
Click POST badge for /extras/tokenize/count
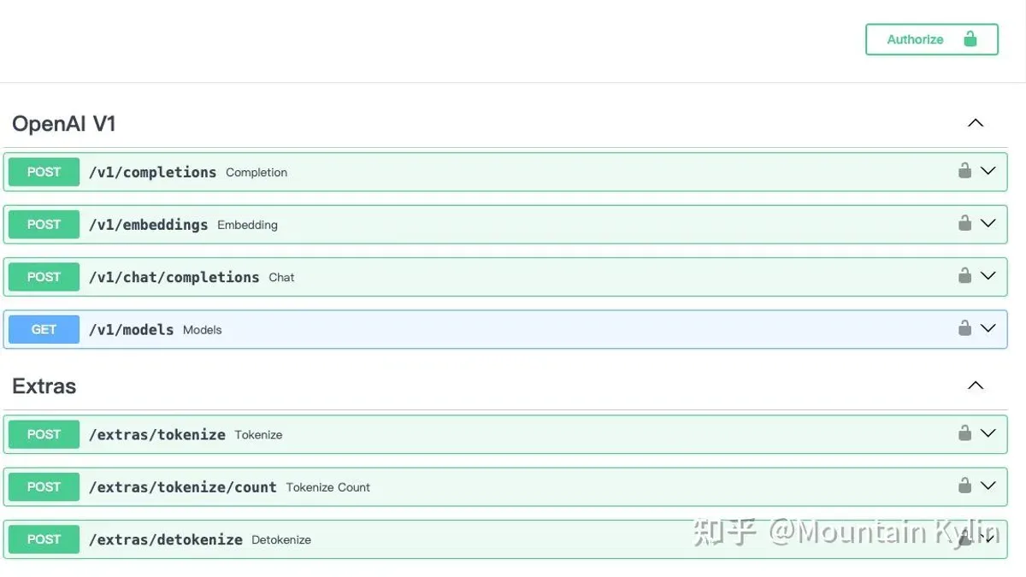[x=44, y=487]
